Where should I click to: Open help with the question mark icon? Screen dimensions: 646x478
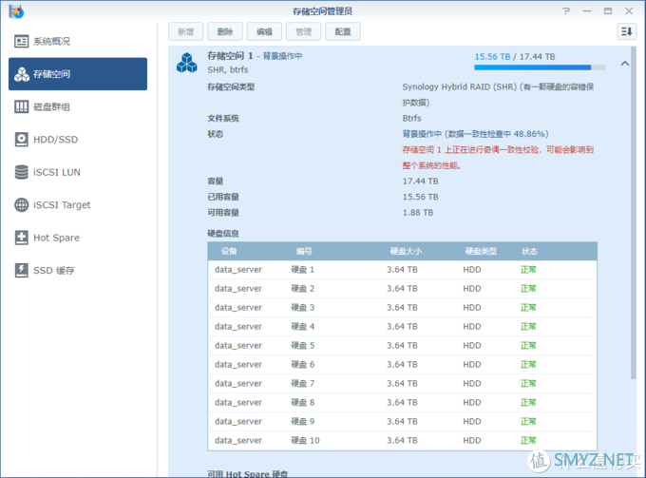(566, 11)
